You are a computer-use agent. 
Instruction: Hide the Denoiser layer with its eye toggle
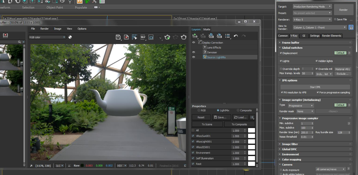click(193, 52)
